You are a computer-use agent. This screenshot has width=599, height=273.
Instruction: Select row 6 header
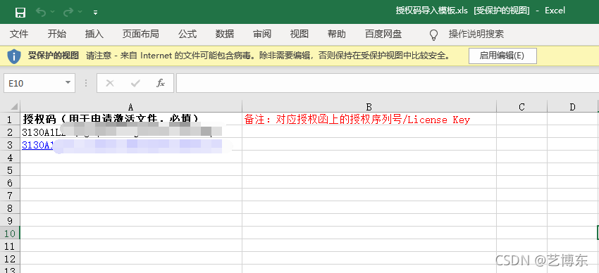pyautogui.click(x=10, y=183)
